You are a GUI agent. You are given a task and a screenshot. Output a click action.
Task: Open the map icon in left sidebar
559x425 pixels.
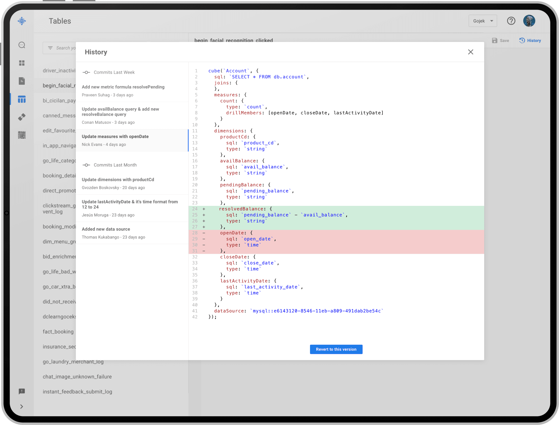tap(22, 135)
